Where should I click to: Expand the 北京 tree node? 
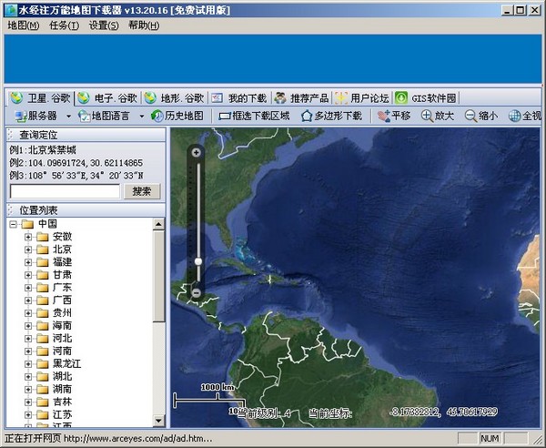pos(28,249)
